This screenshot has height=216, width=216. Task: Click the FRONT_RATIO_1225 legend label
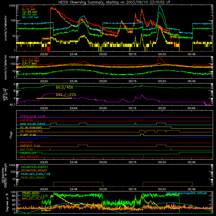[35, 196]
